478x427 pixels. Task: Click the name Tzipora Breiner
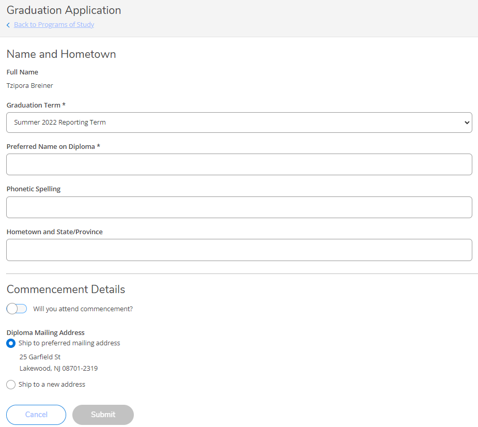pos(30,85)
